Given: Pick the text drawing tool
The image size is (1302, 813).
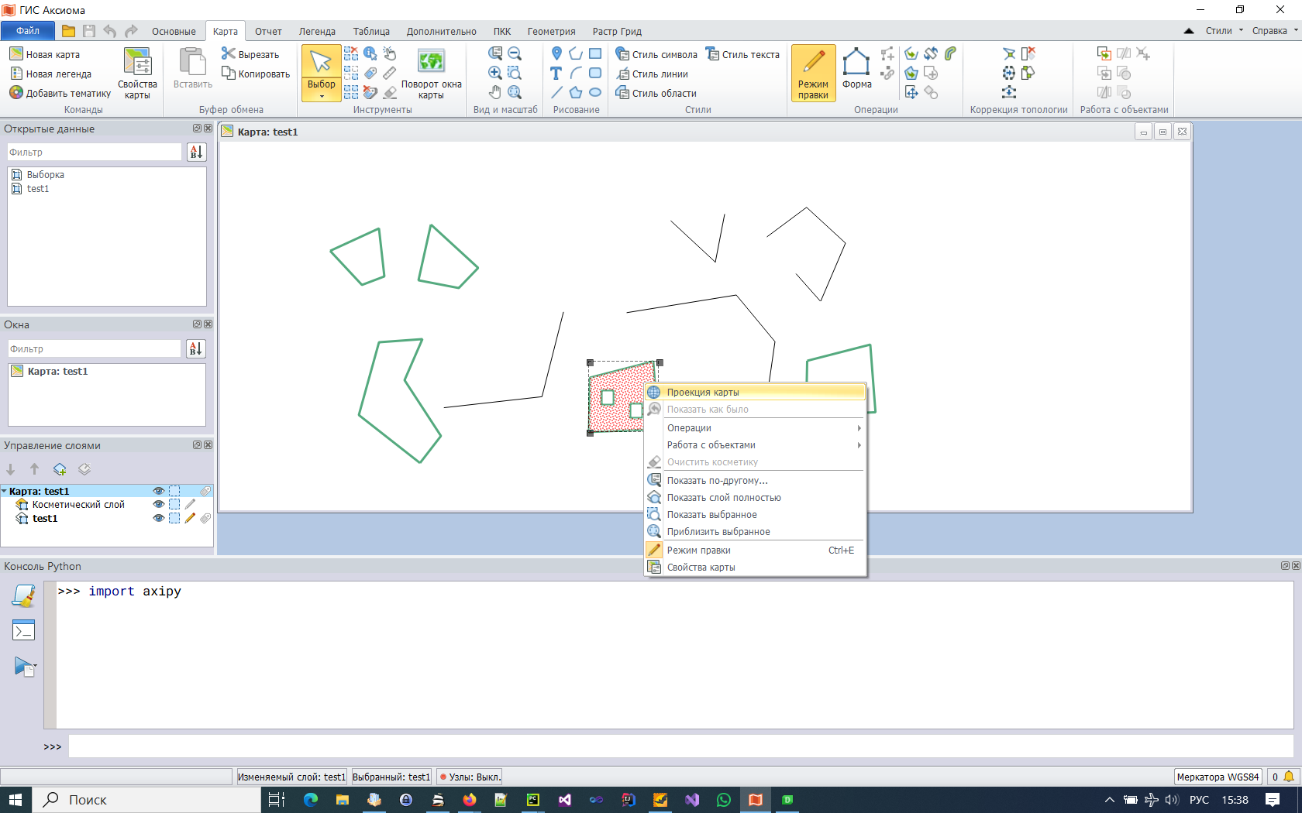Looking at the screenshot, I should 556,73.
